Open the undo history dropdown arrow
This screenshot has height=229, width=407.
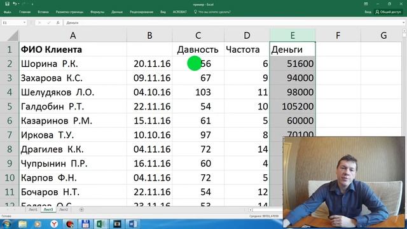[18, 4]
